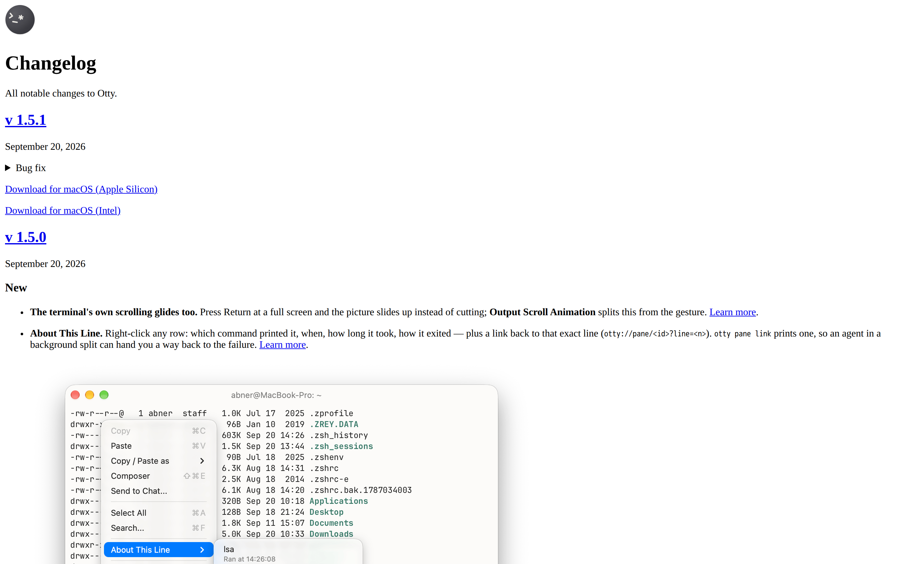Click the 'New' section heading
Image resolution: width=902 pixels, height=564 pixels.
click(x=16, y=288)
